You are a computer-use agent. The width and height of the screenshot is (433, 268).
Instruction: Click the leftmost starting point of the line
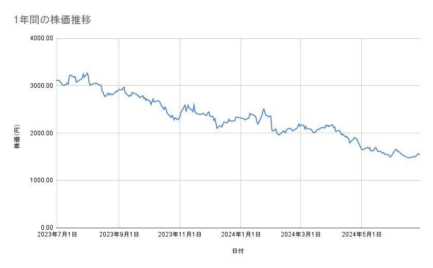(57, 81)
